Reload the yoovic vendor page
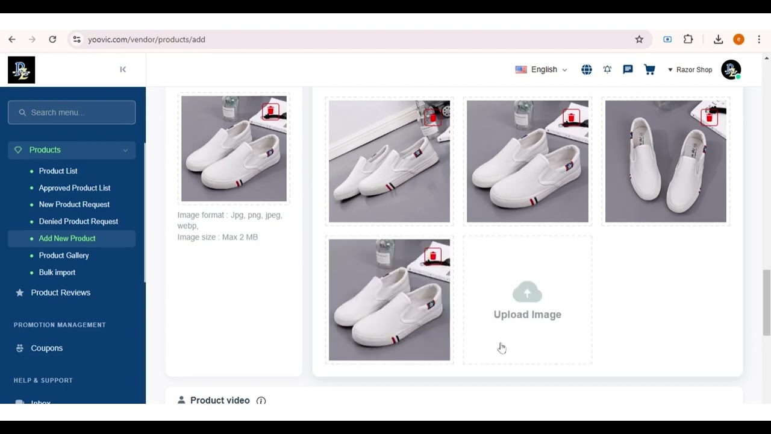The image size is (771, 434). [x=52, y=39]
